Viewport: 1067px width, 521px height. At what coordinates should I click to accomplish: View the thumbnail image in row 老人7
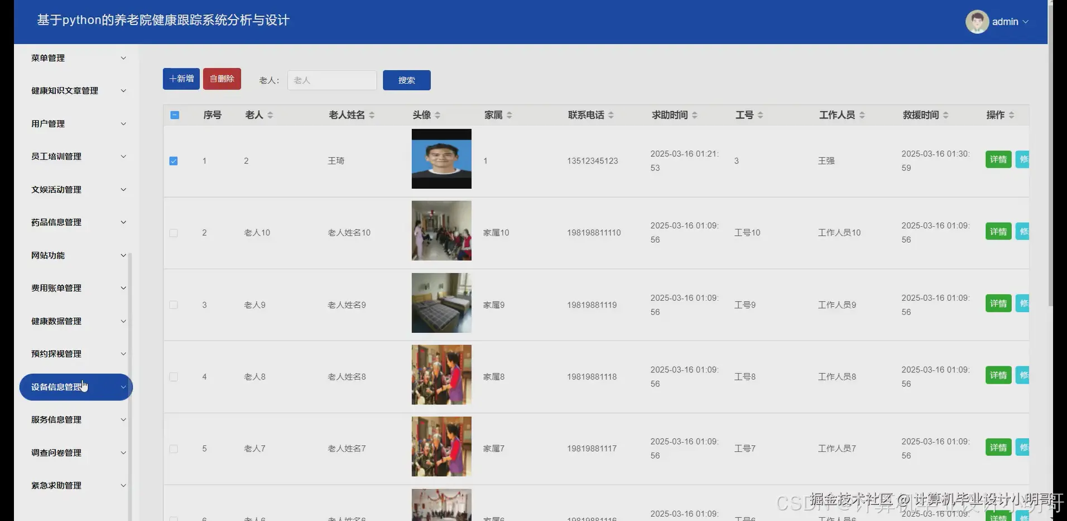[441, 447]
